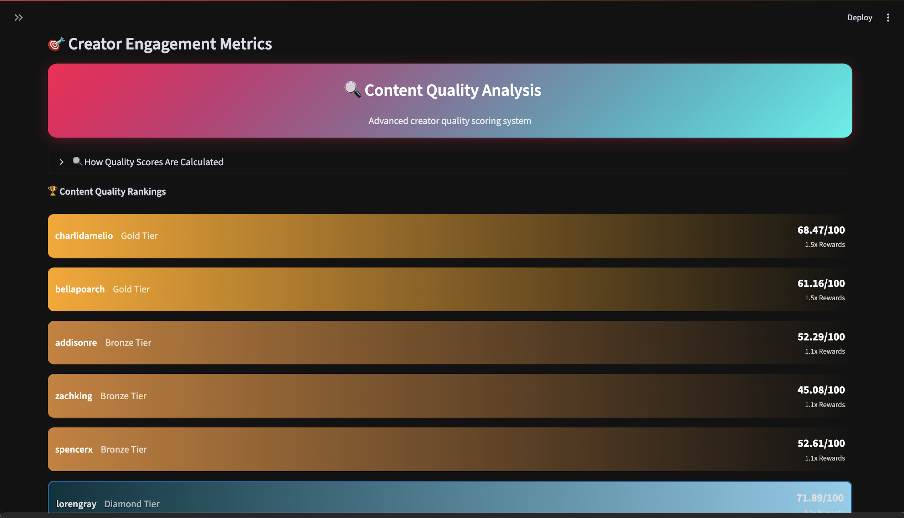Viewport: 904px width, 518px height.
Task: Click the trophy icon by Rankings
Action: point(52,191)
